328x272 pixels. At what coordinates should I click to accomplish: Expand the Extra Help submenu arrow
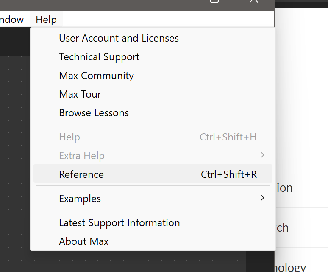[x=262, y=155]
